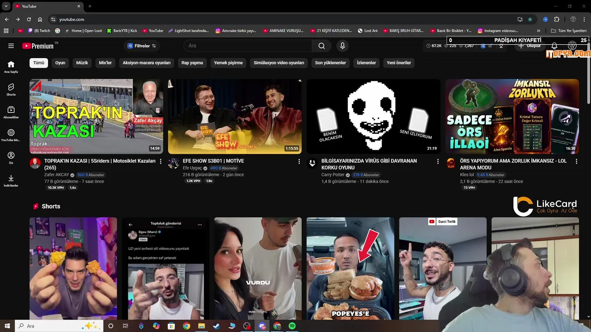Select the Son yüklenenler chip
The image size is (591, 332).
pos(331,63)
